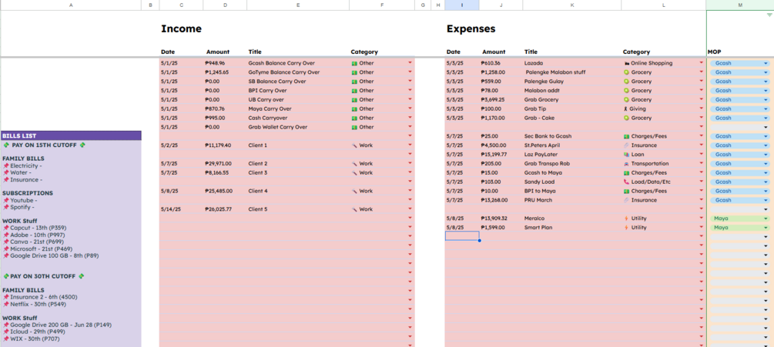
Task: Select column M header
Action: click(740, 5)
